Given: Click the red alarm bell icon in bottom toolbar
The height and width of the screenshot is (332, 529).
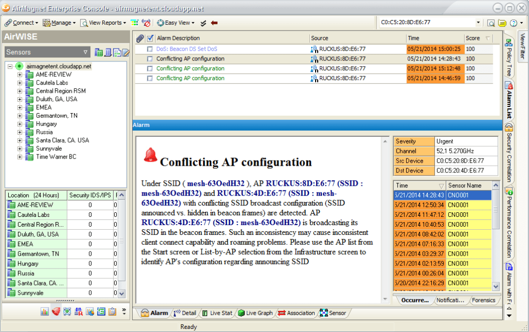Looking at the screenshot, I should (56, 312).
